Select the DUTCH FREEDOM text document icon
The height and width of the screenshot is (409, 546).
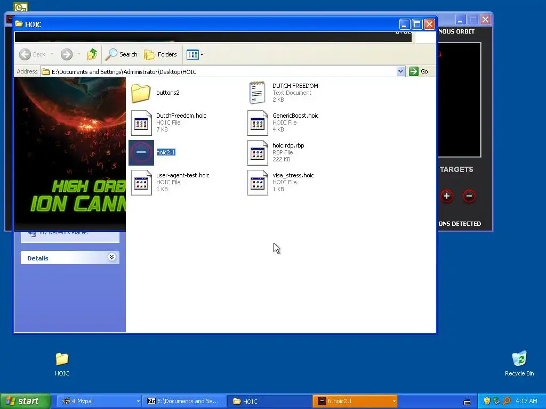point(257,93)
